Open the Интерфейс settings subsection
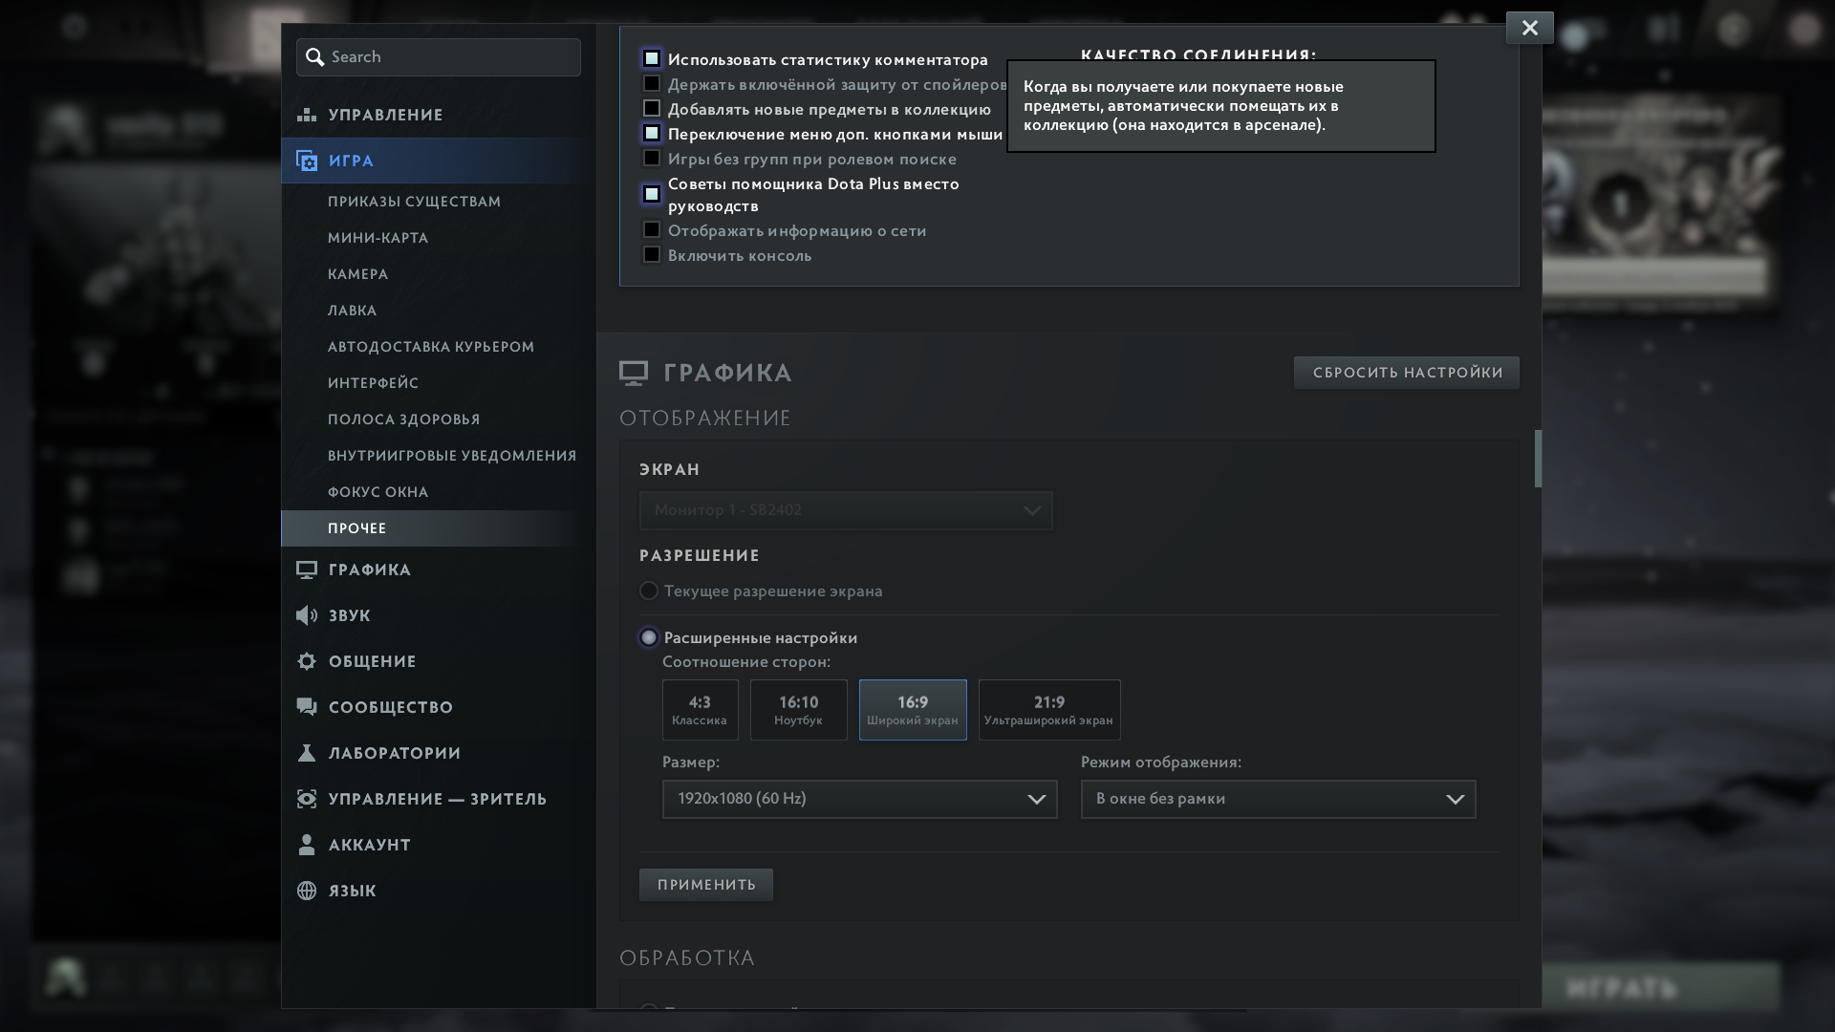The height and width of the screenshot is (1032, 1835). click(x=373, y=383)
